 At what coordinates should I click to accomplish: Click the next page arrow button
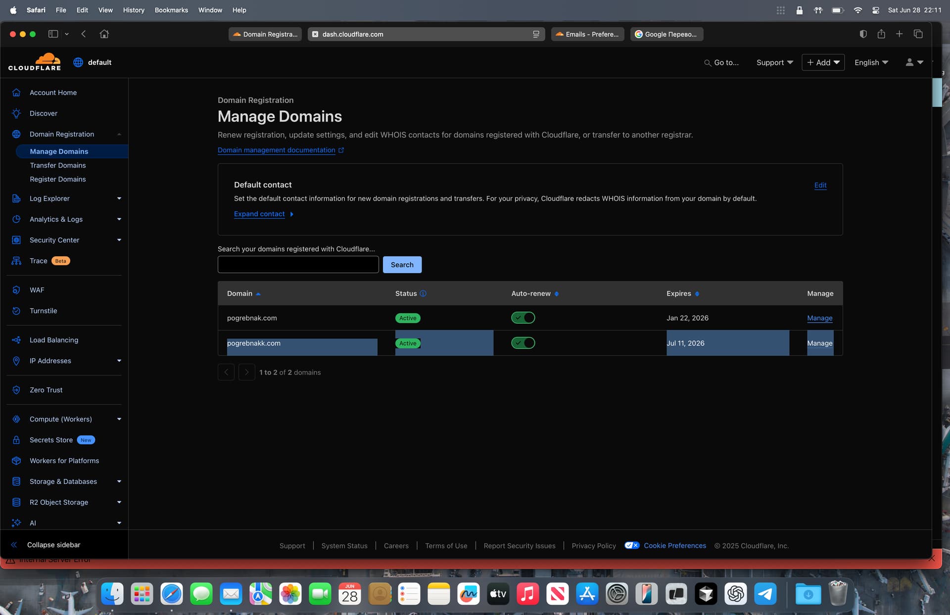point(247,372)
